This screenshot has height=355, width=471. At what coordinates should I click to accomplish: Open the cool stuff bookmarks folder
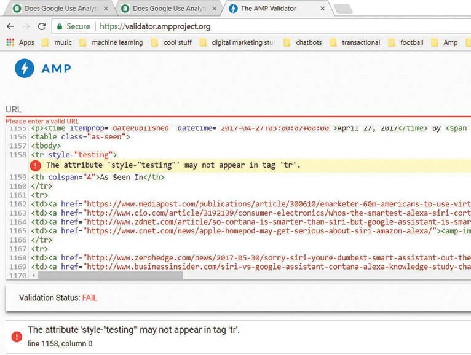click(x=172, y=42)
